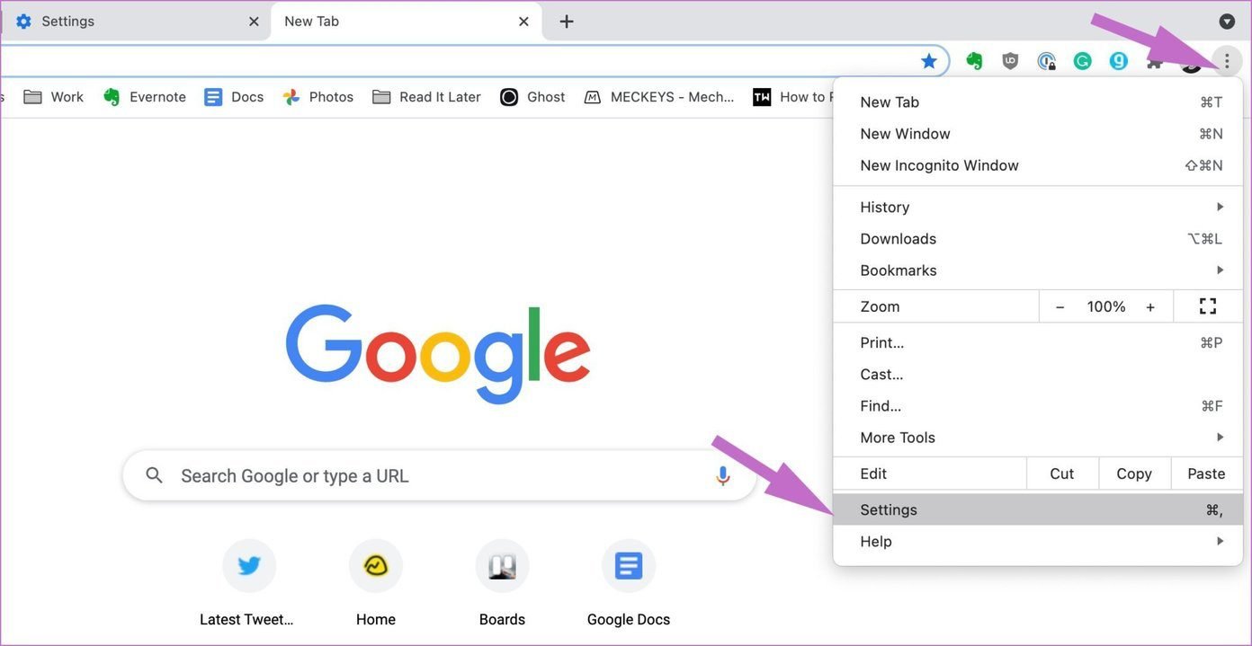Increase zoom with the plus button
This screenshot has width=1252, height=646.
tap(1150, 306)
